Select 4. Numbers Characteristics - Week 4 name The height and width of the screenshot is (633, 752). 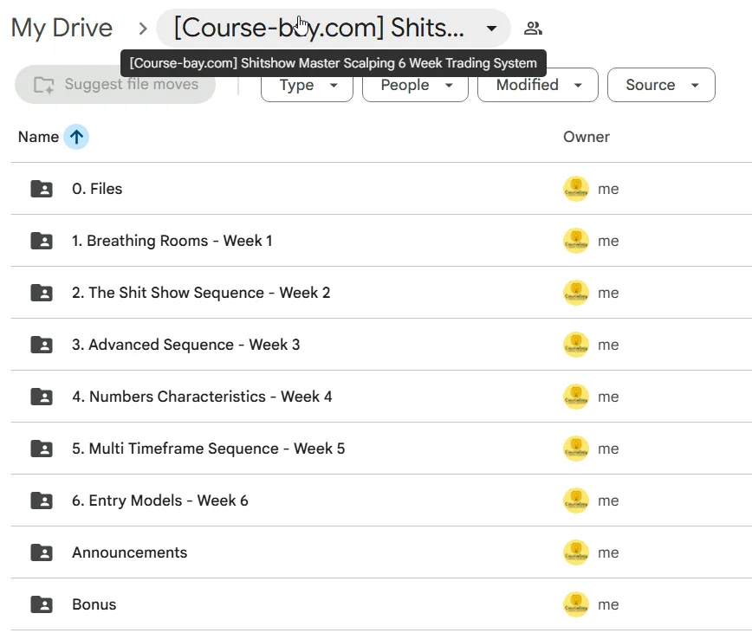[202, 397]
